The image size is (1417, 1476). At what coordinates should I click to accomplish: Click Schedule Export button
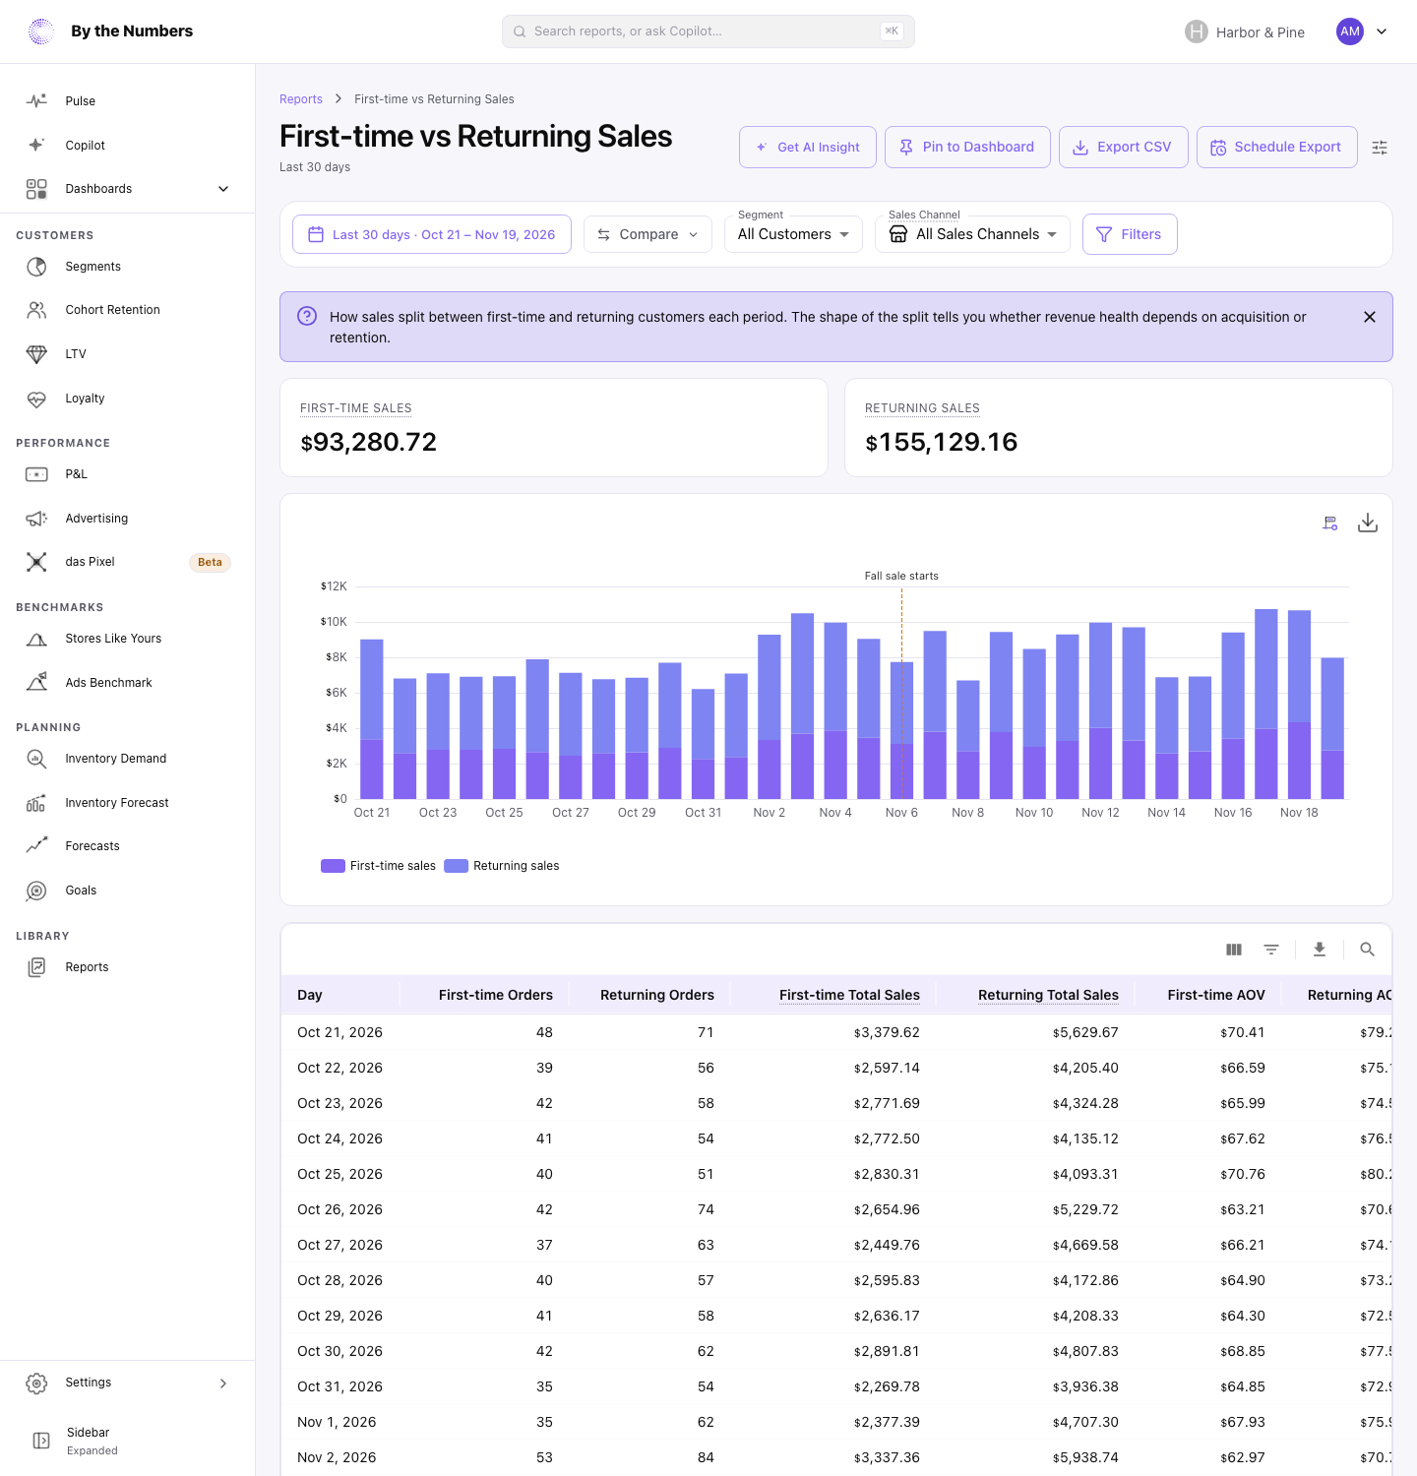1277,147
